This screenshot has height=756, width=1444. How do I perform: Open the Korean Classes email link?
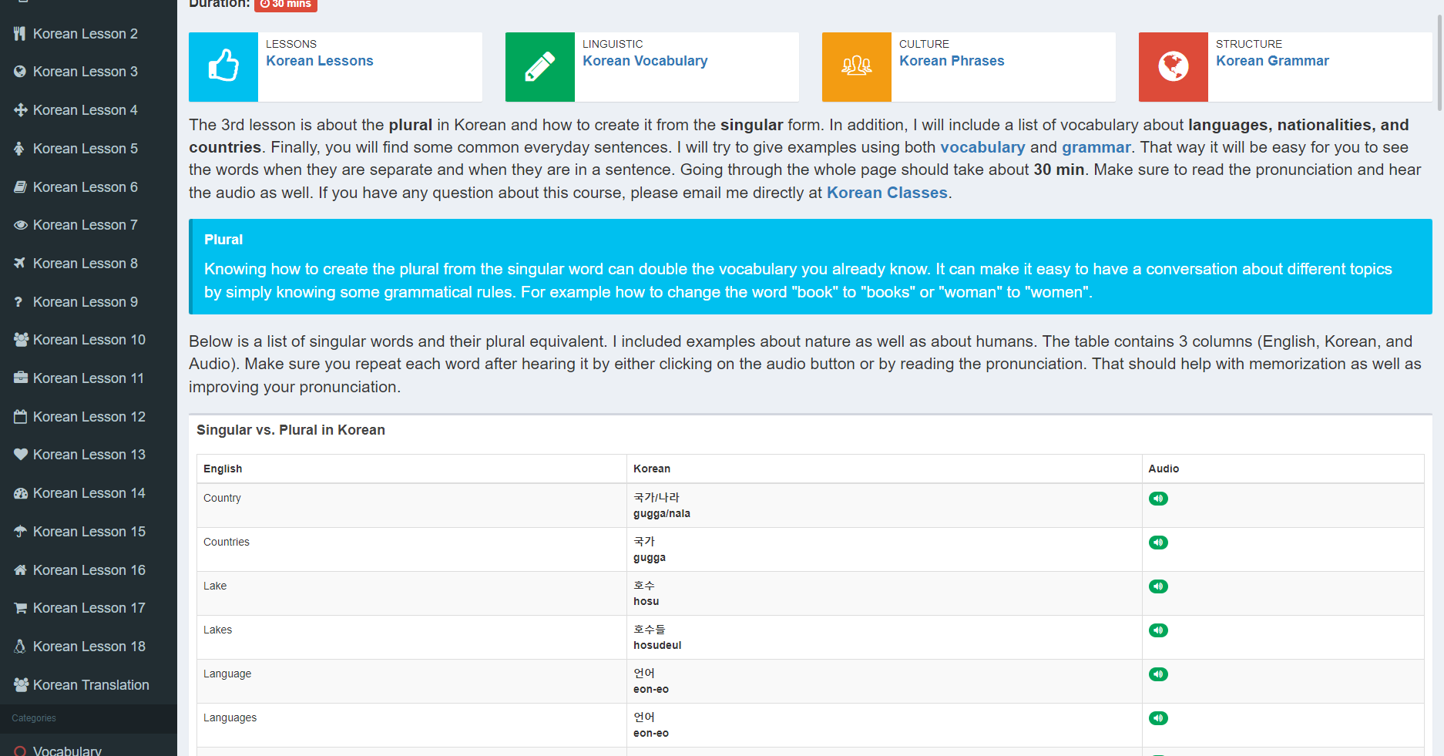click(887, 193)
